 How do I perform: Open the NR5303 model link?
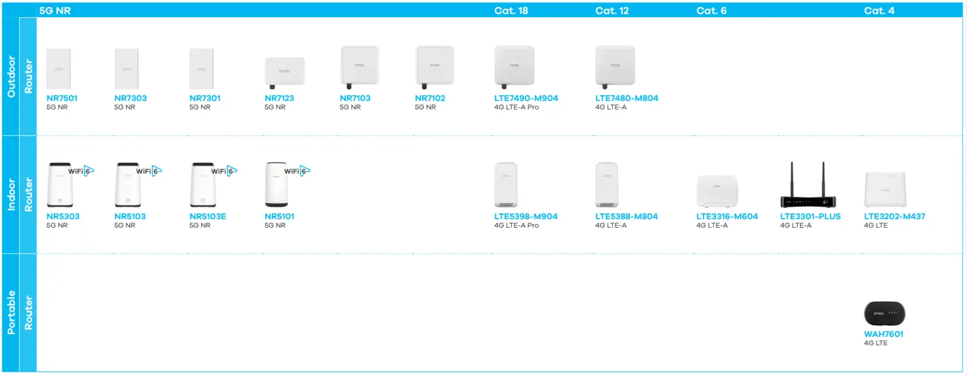point(64,217)
